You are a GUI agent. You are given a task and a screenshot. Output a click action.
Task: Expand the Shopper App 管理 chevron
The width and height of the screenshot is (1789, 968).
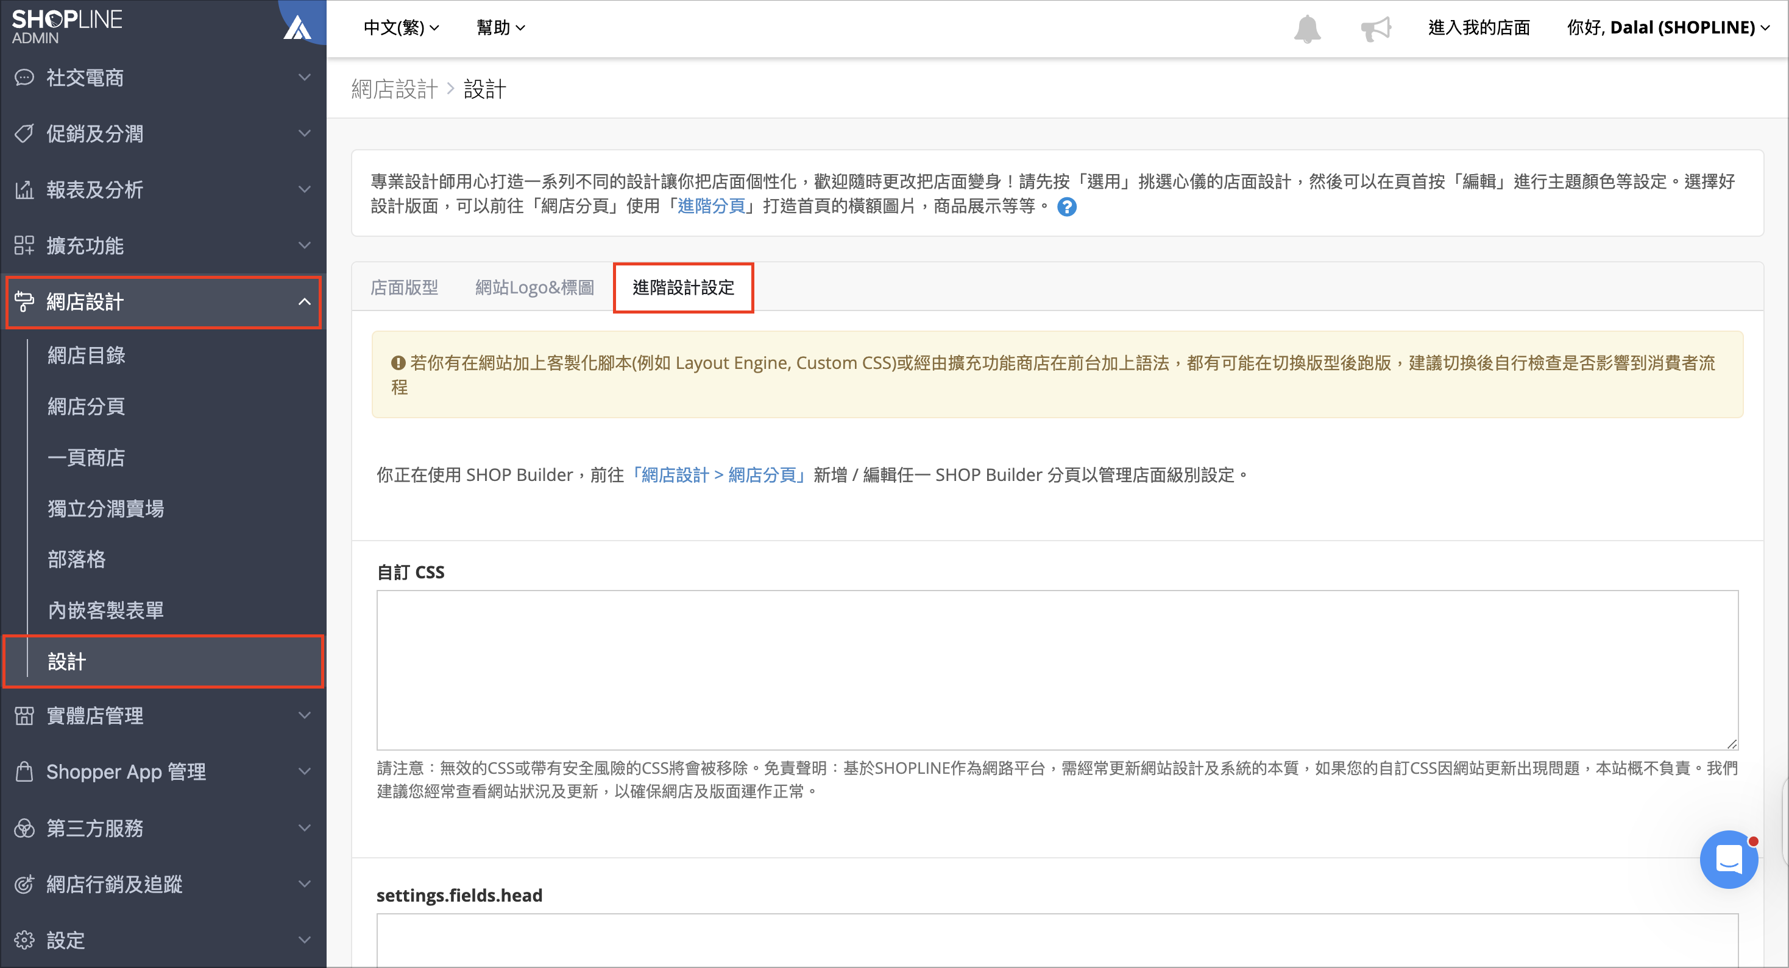pyautogui.click(x=304, y=771)
